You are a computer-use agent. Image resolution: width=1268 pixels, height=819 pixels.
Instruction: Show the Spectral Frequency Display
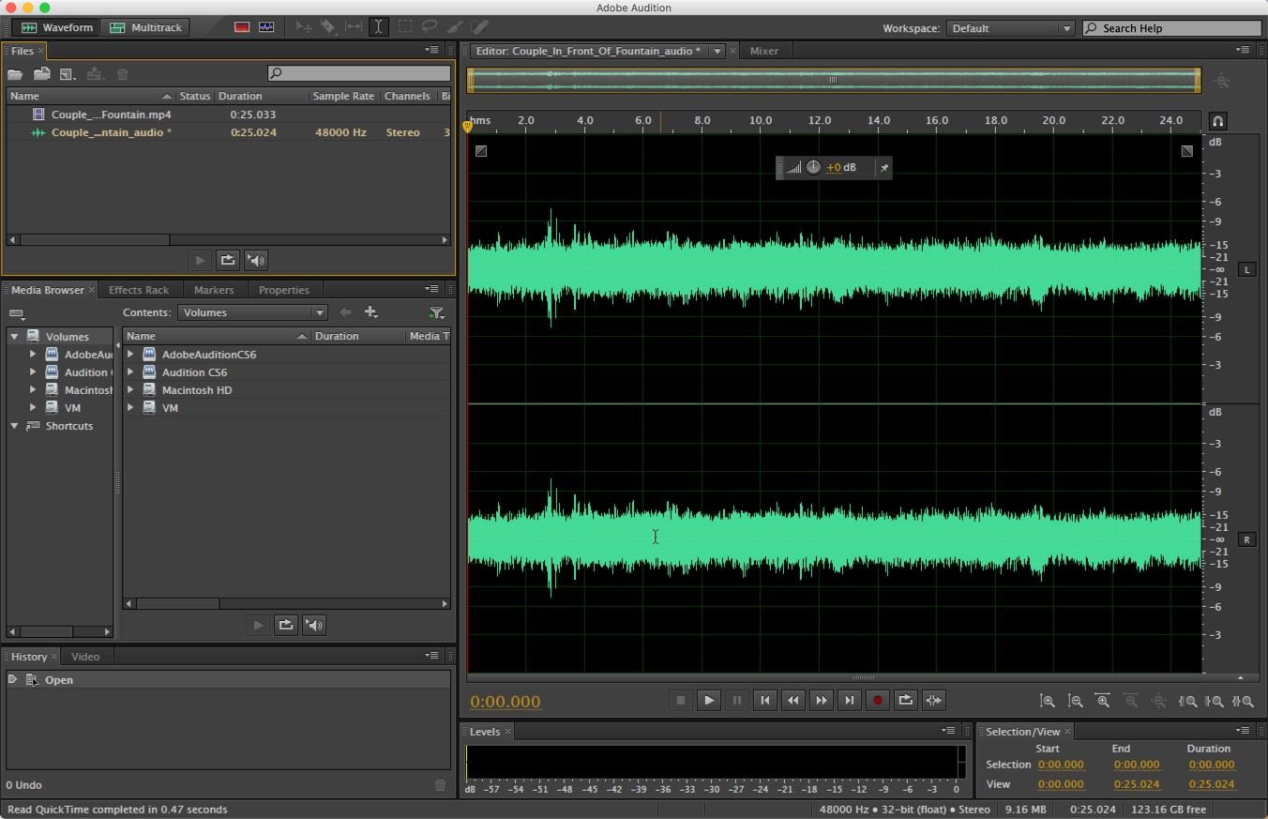(242, 27)
